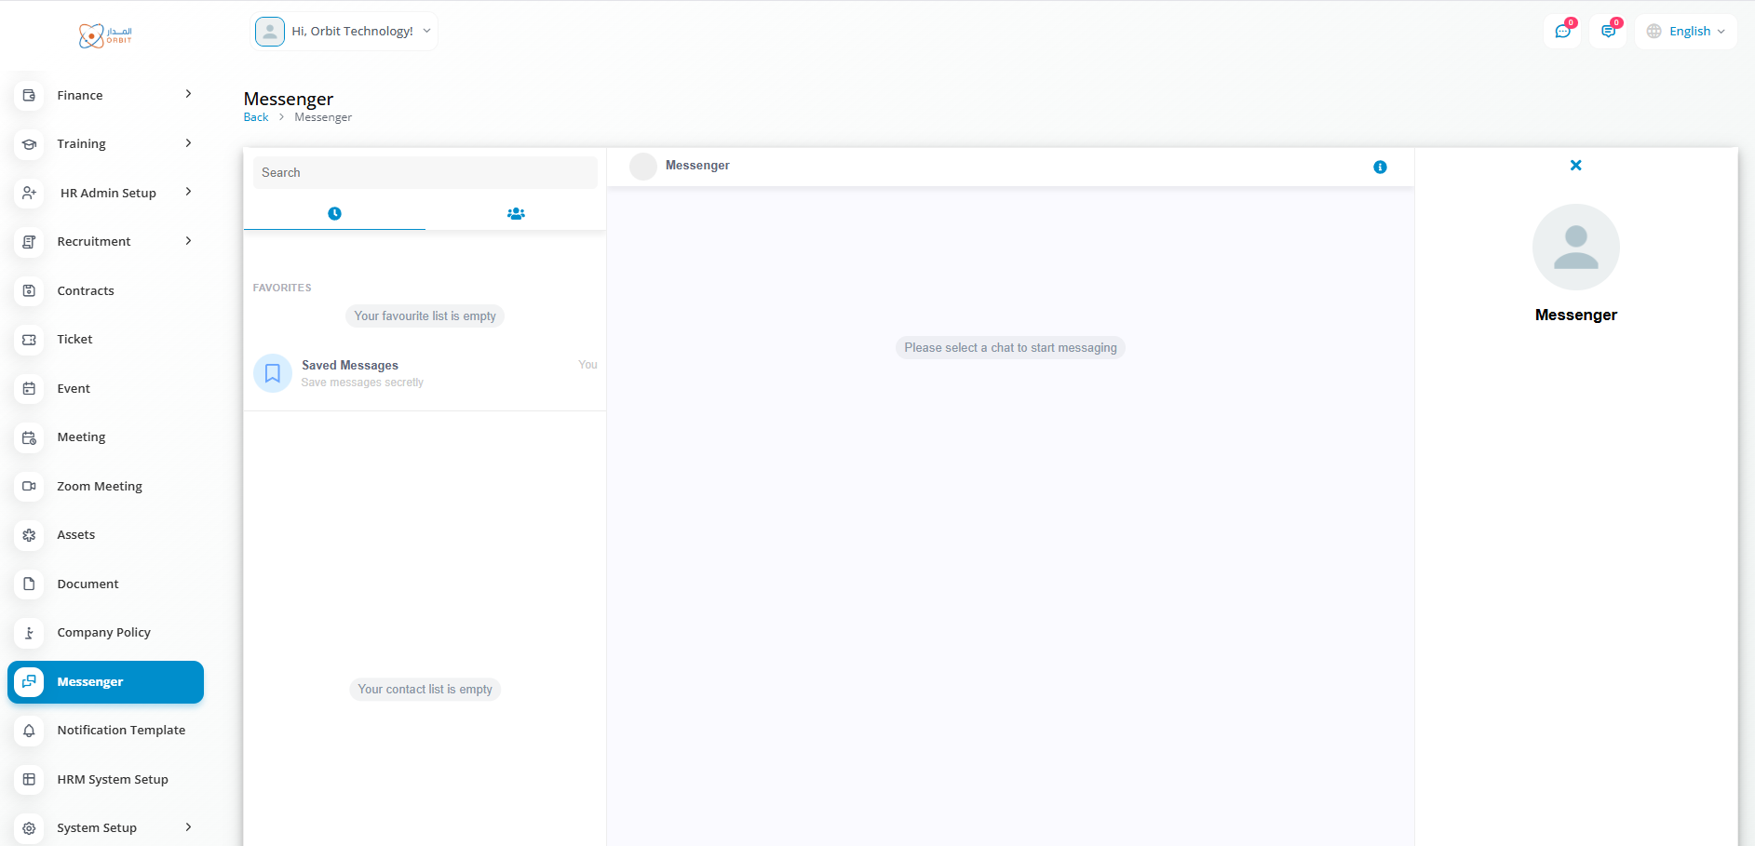This screenshot has height=846, width=1755.
Task: Select the Notification Template bell icon
Action: [29, 731]
